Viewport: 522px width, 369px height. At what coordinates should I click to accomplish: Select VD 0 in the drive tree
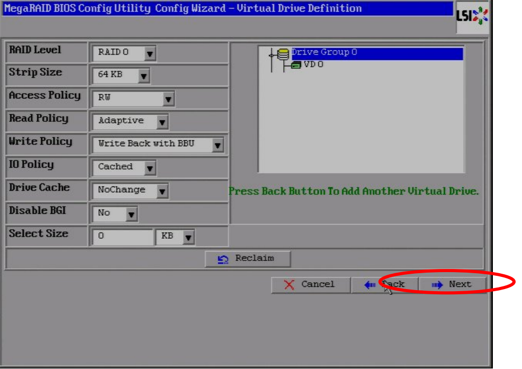[313, 65]
